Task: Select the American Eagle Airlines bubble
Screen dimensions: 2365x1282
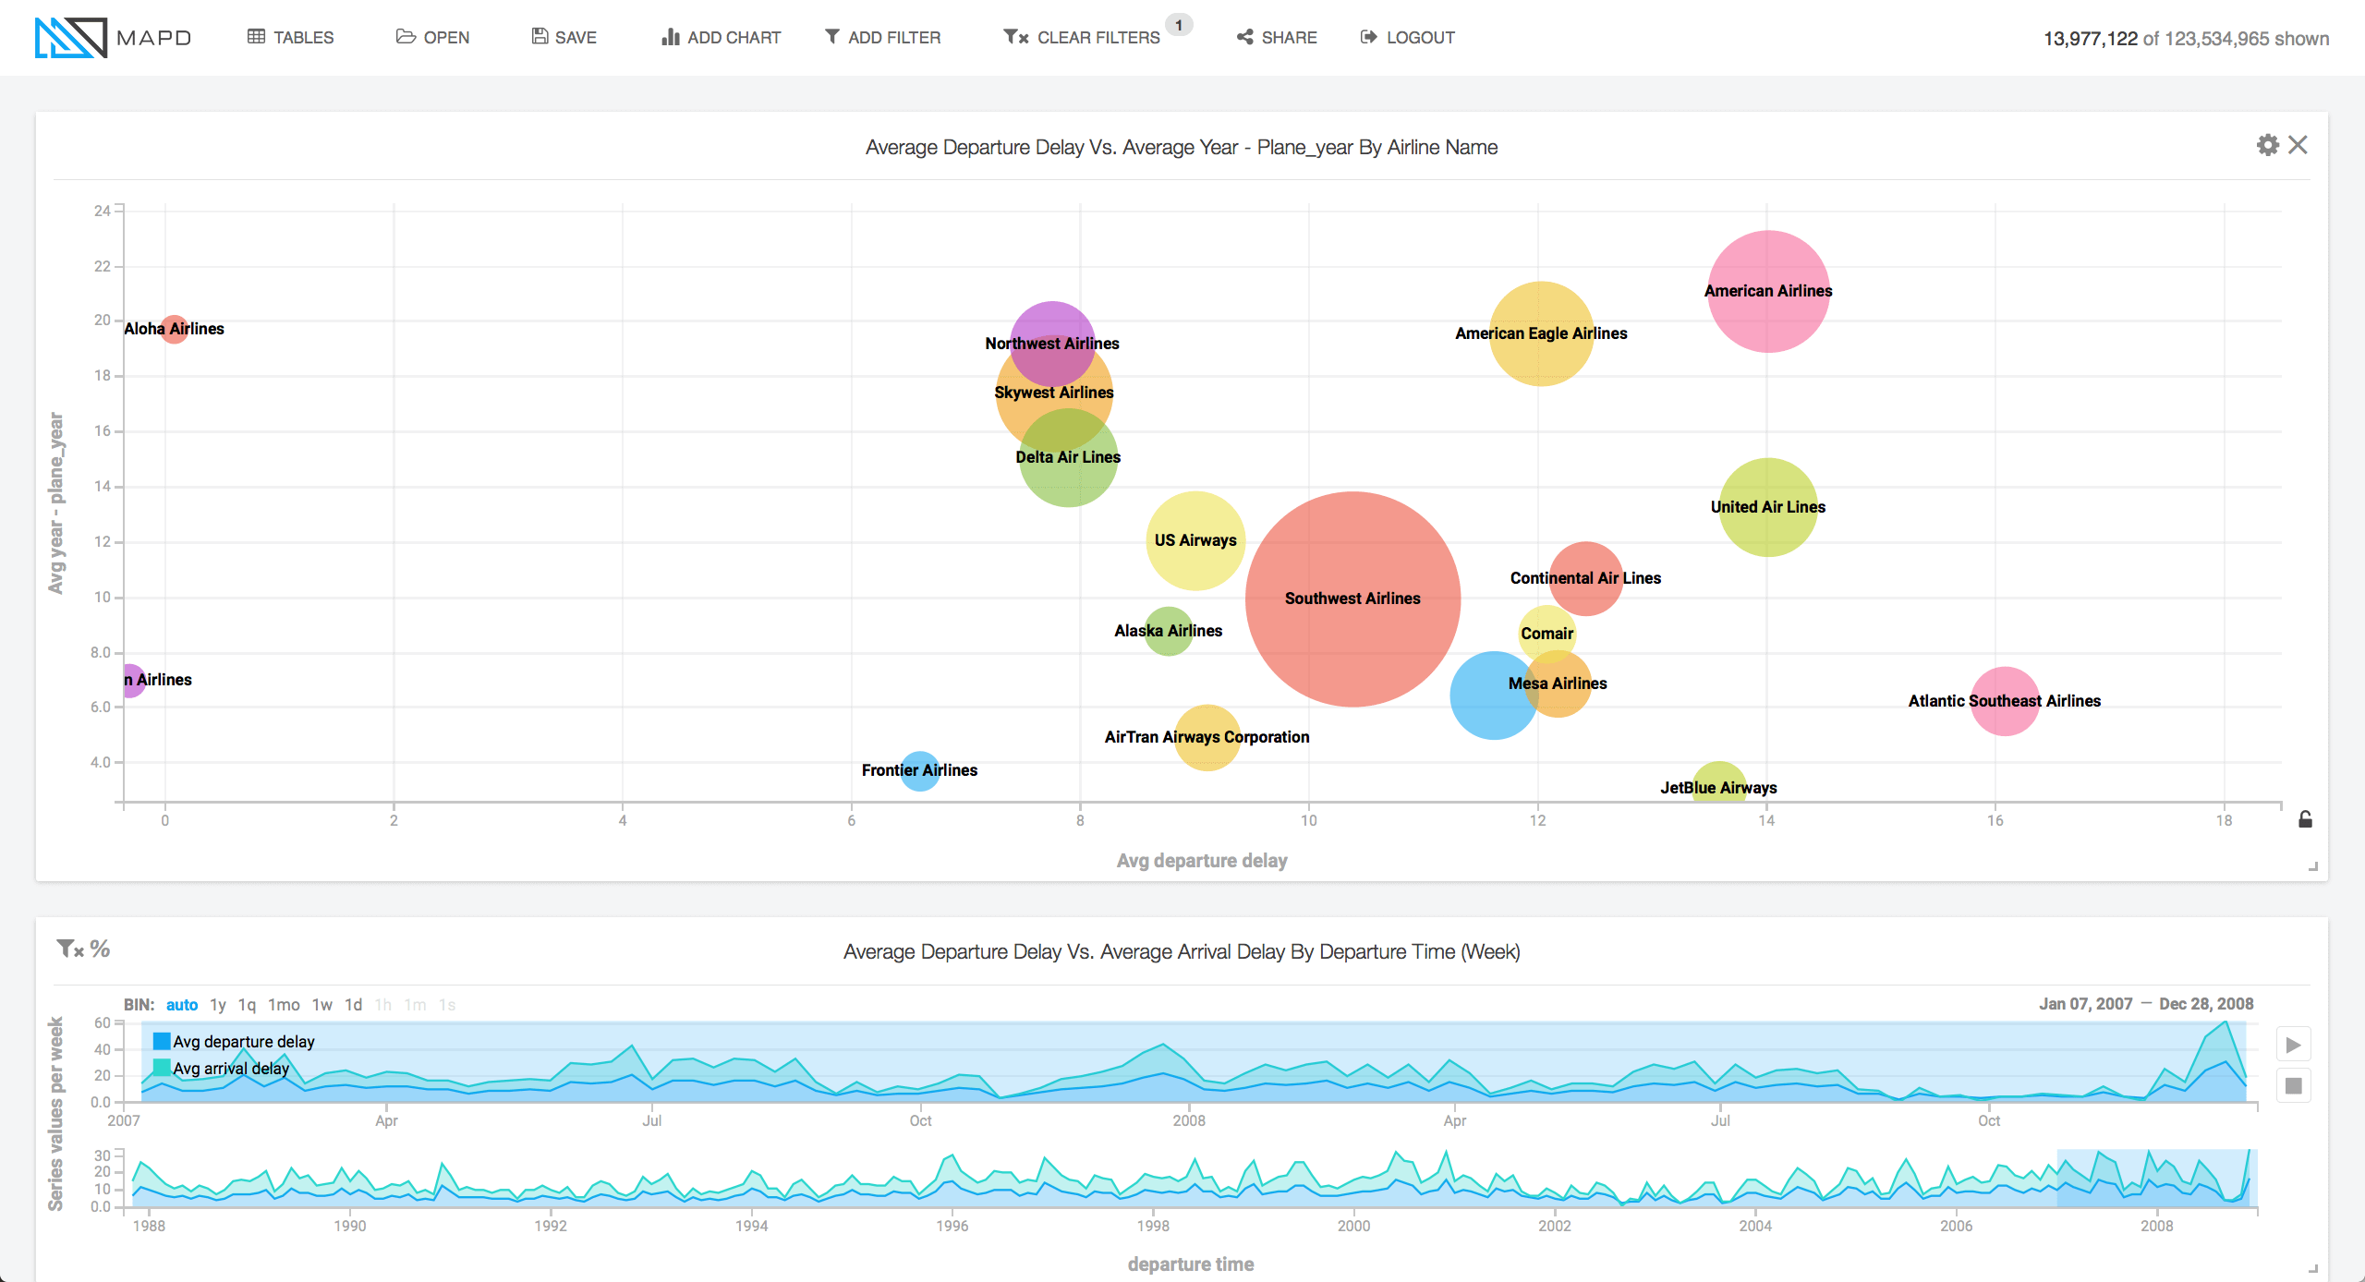Action: pos(1541,333)
